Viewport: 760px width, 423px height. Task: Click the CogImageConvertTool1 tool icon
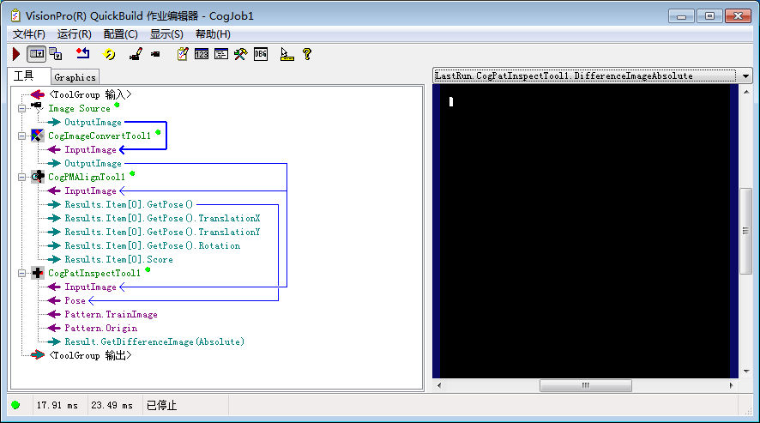pyautogui.click(x=38, y=136)
